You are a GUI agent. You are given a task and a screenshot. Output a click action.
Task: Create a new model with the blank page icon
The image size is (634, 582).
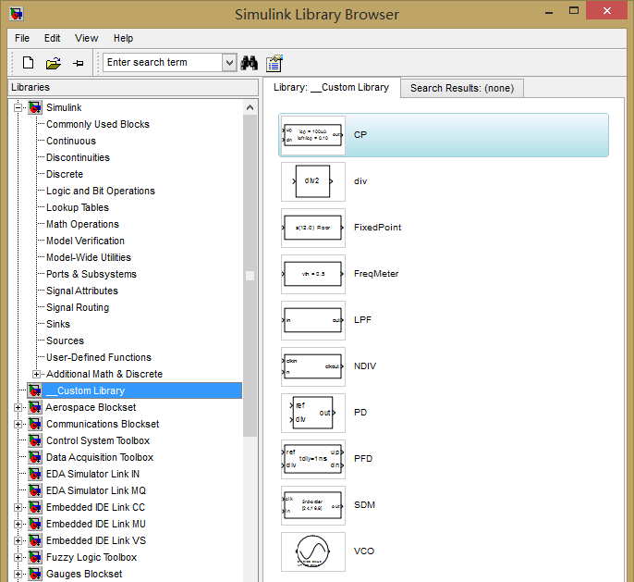pos(29,63)
